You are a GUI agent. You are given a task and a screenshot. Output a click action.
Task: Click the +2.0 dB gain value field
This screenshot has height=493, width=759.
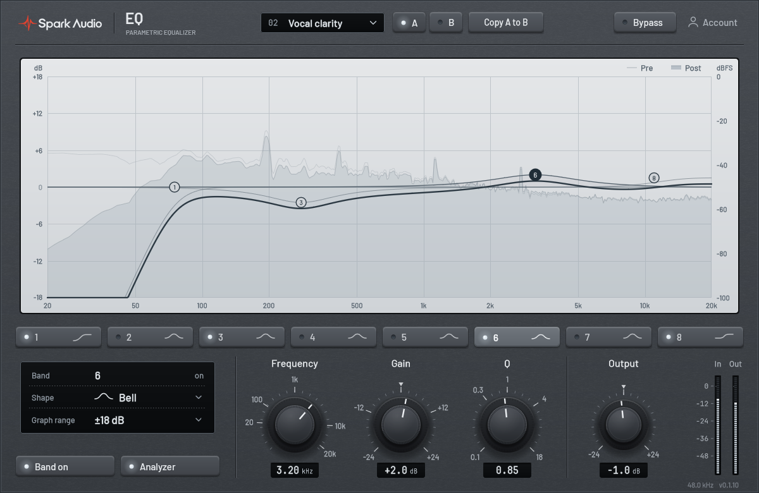401,471
